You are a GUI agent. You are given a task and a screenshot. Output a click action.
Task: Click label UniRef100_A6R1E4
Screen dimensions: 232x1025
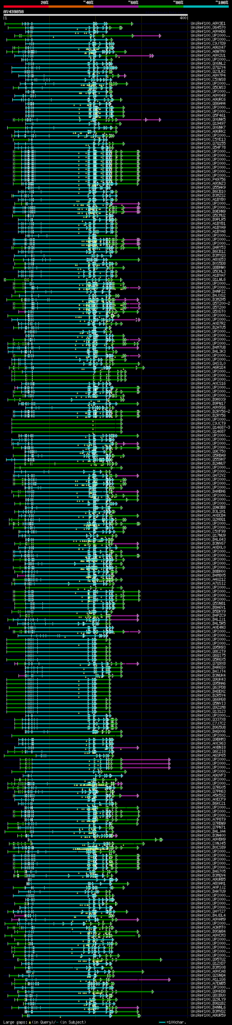208,367
